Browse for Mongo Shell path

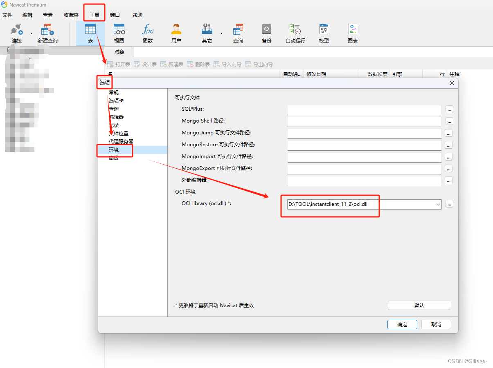pyautogui.click(x=449, y=121)
